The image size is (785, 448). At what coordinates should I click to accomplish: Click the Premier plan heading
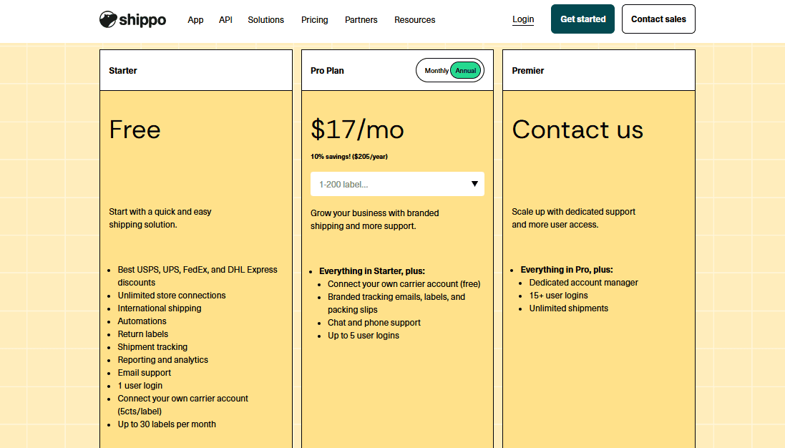527,71
